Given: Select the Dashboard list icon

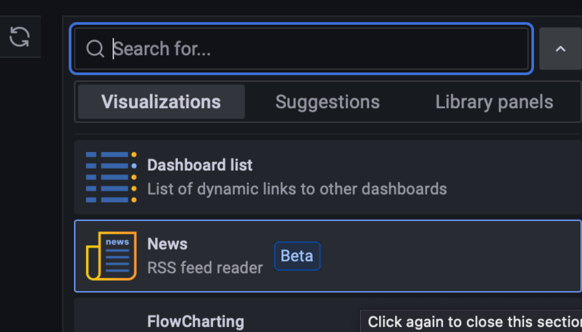Looking at the screenshot, I should coord(111,177).
